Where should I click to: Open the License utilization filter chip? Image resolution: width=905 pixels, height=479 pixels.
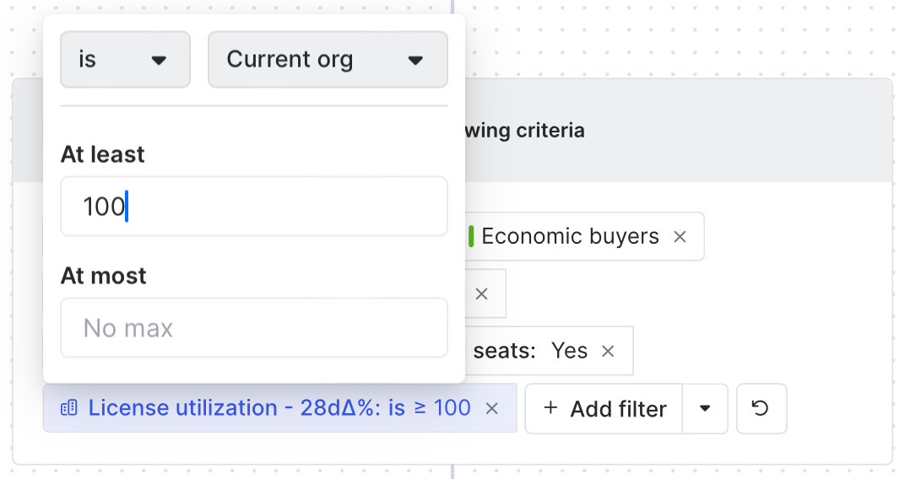[279, 408]
